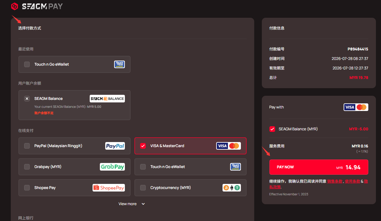Open the 使用条款 link
This screenshot has width=381, height=221.
(352, 181)
